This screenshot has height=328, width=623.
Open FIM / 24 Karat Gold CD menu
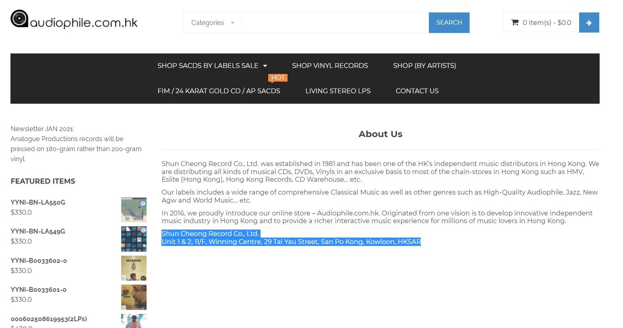click(x=219, y=91)
